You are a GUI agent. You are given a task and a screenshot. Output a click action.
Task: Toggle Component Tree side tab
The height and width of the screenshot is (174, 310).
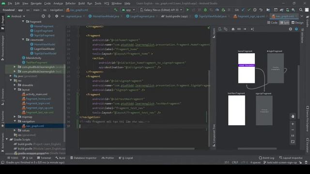coord(214,135)
